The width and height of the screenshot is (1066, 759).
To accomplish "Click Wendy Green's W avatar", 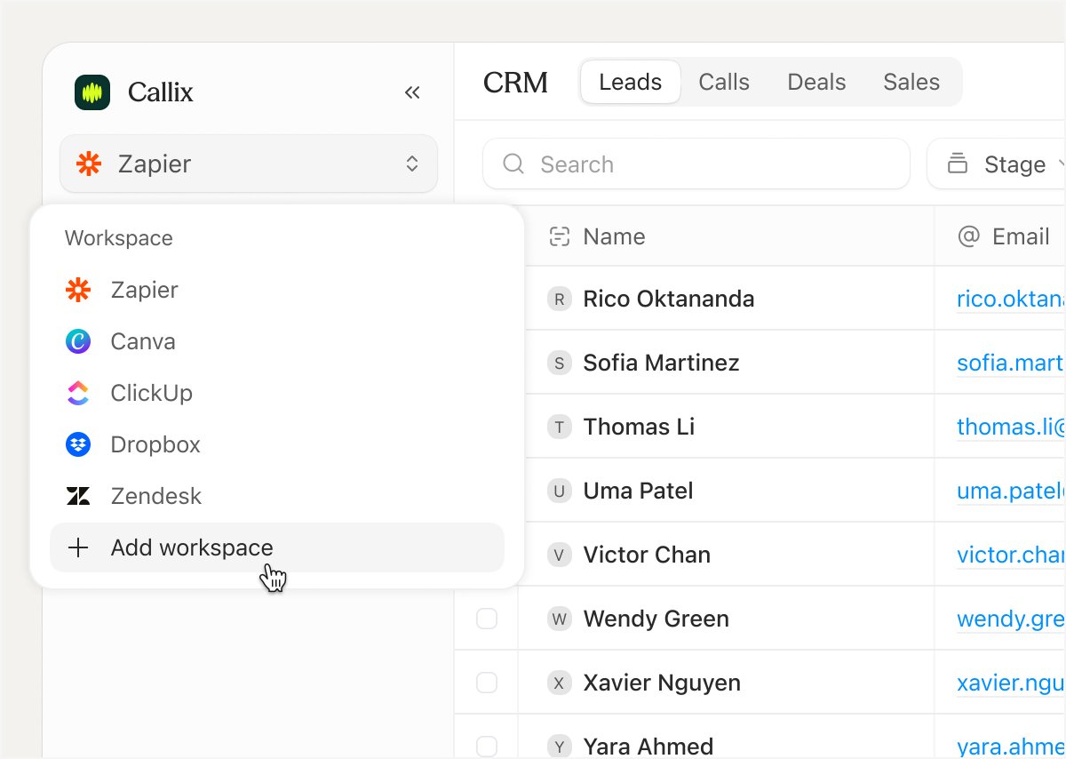I will (559, 619).
